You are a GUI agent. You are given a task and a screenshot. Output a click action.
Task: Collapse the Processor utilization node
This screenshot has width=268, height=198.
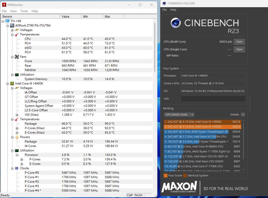click(x=17, y=155)
